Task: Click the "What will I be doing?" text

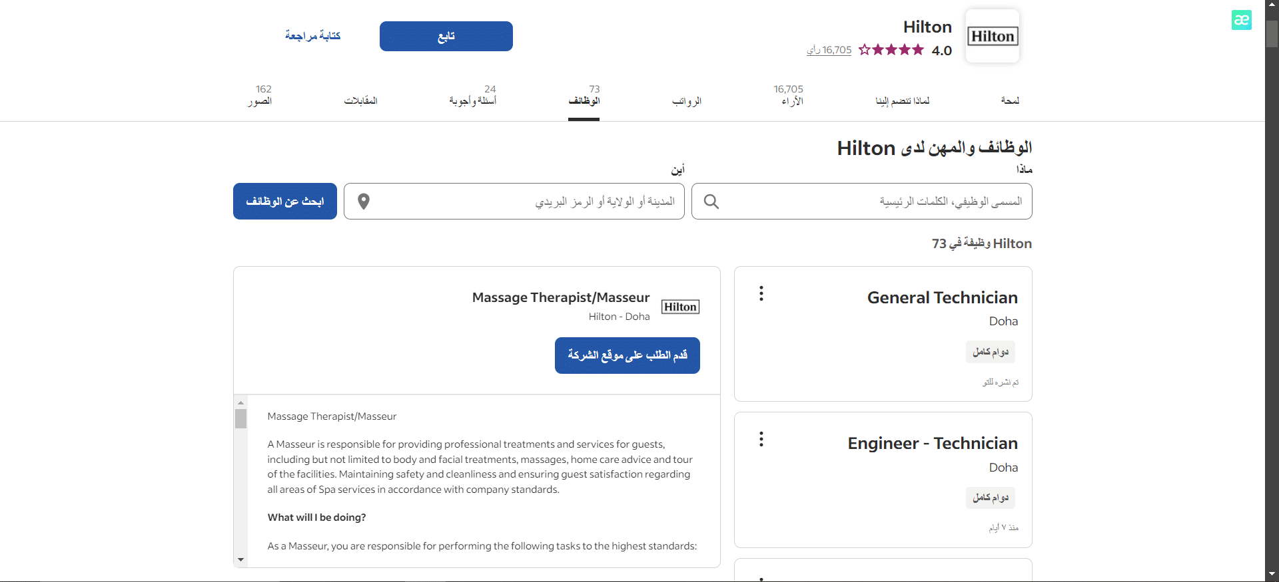Action: 316,517
